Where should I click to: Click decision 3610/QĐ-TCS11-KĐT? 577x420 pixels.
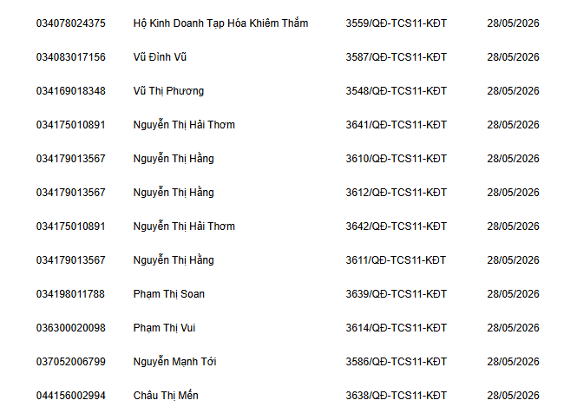(x=396, y=159)
